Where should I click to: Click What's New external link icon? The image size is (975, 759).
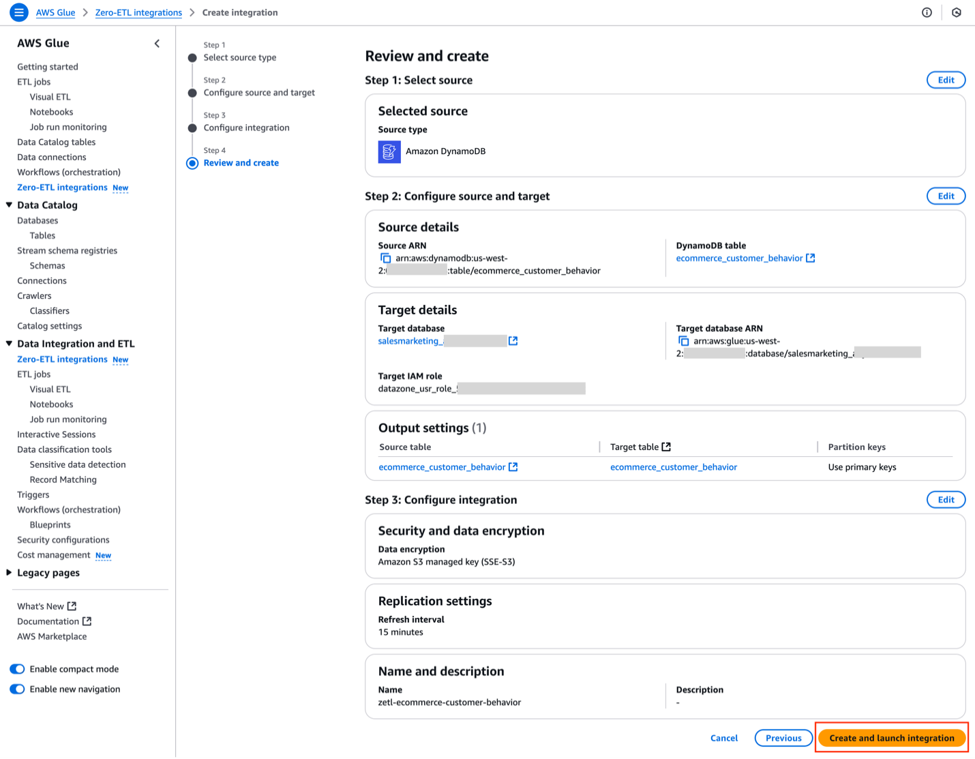coord(72,606)
